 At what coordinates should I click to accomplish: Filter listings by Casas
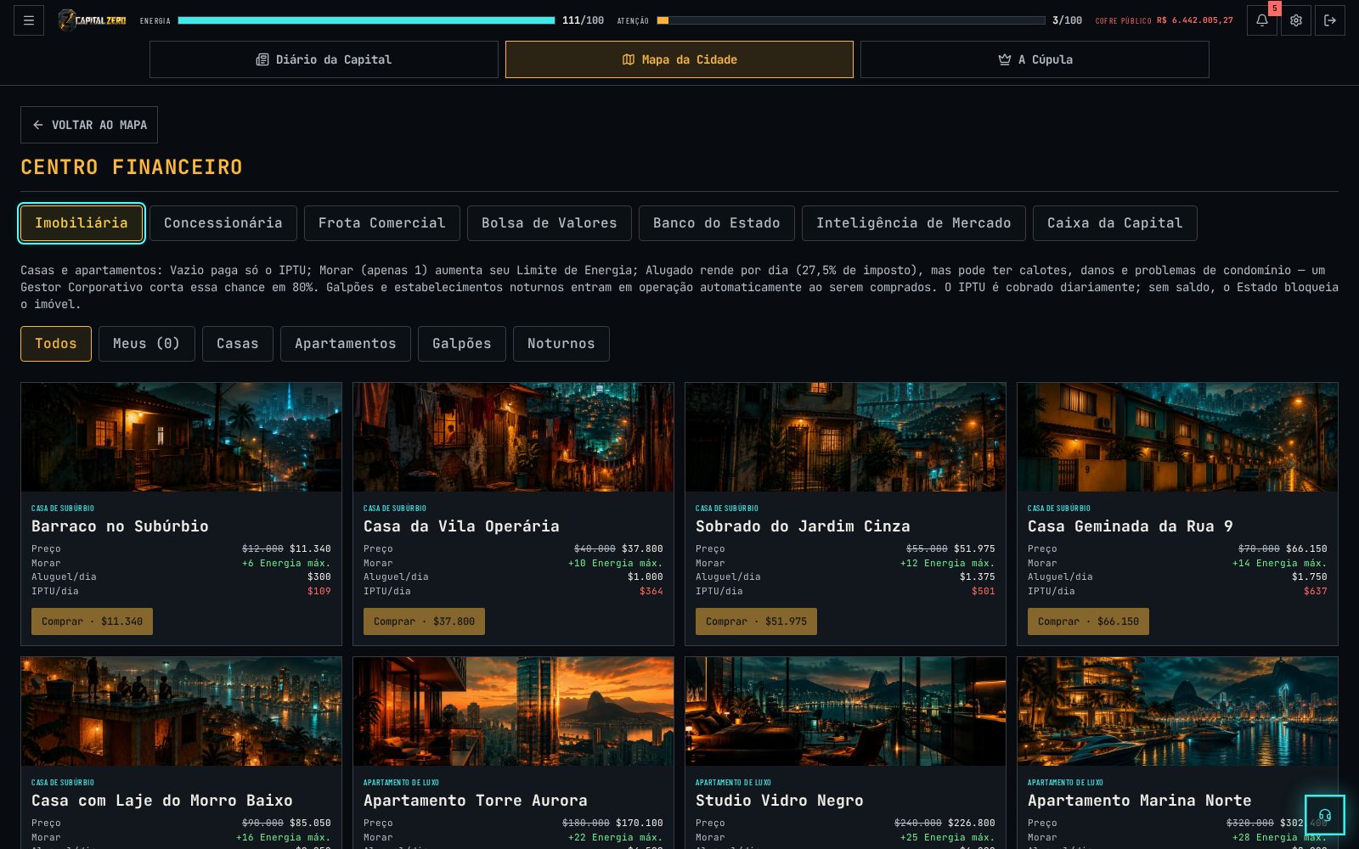tap(238, 344)
